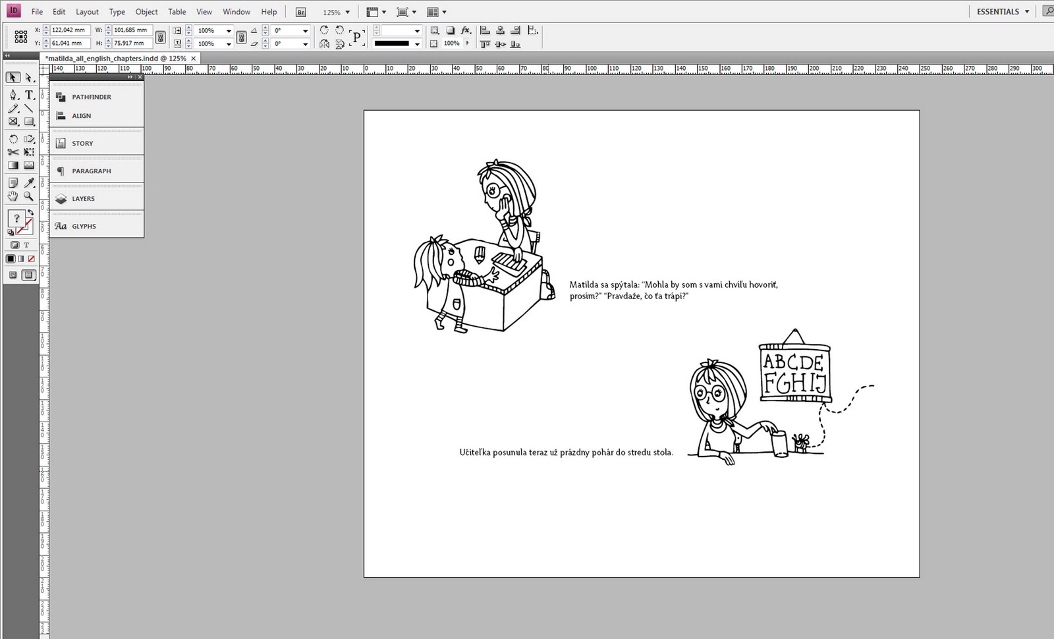Open the Table menu

tap(177, 12)
